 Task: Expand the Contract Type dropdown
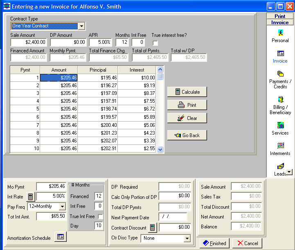pyautogui.click(x=81, y=26)
